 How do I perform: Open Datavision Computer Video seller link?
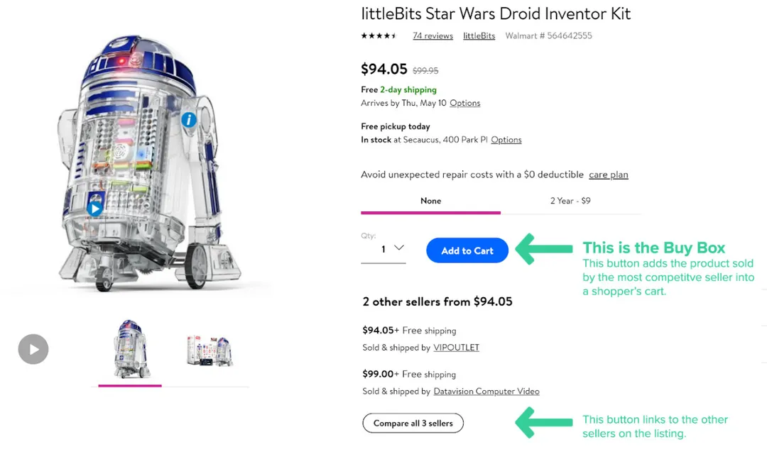[x=486, y=392]
